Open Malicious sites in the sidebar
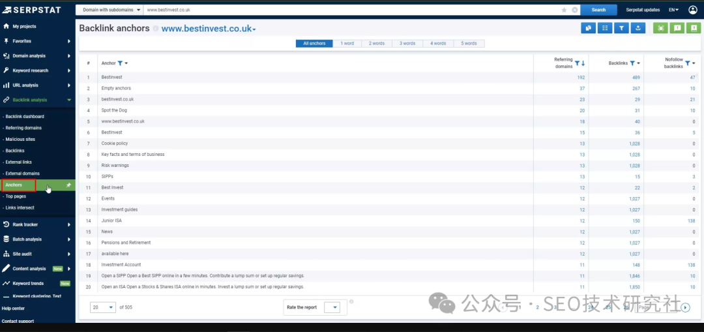704x332 pixels. coord(20,140)
